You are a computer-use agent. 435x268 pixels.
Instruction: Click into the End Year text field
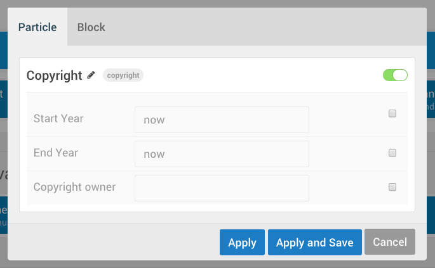click(x=222, y=154)
